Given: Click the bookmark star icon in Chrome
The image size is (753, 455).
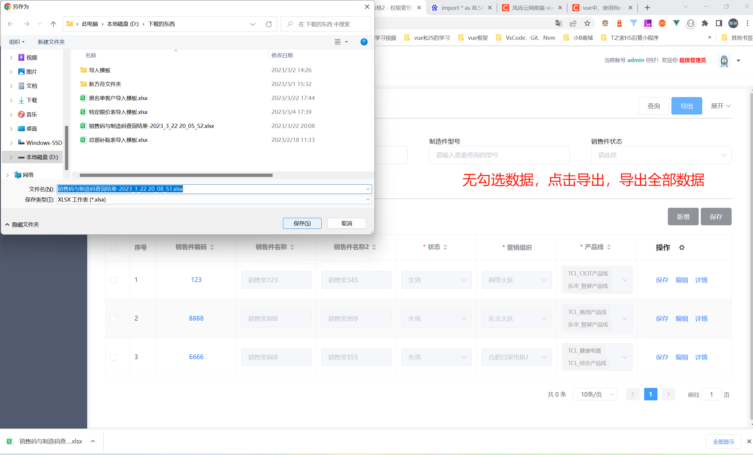Looking at the screenshot, I should pyautogui.click(x=587, y=23).
